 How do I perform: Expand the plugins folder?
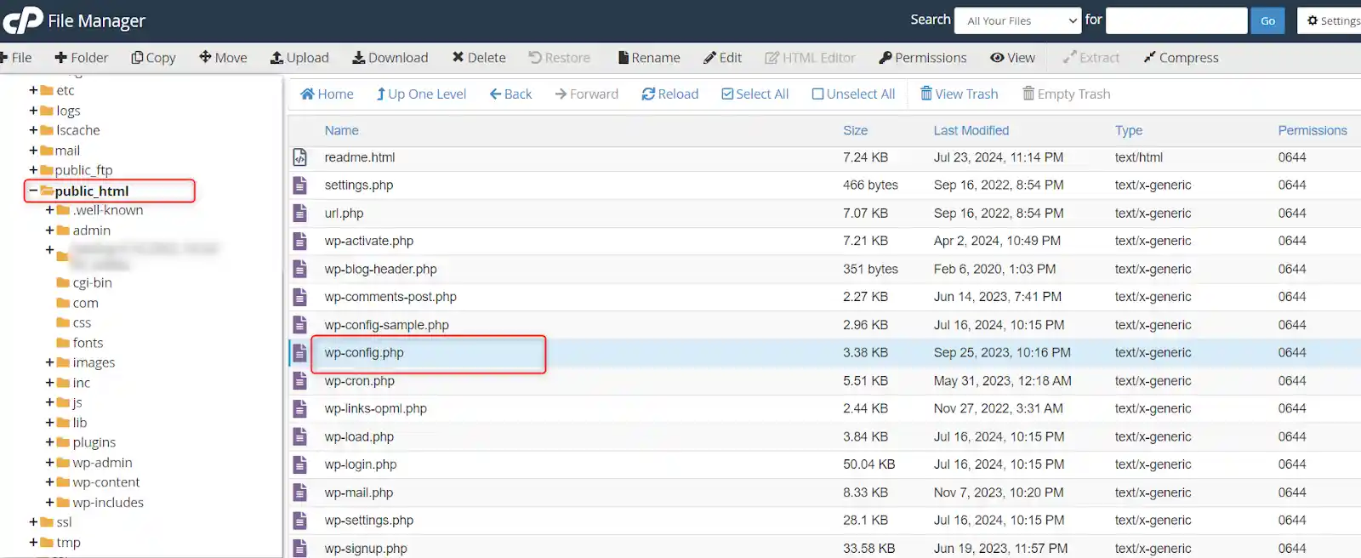(50, 442)
